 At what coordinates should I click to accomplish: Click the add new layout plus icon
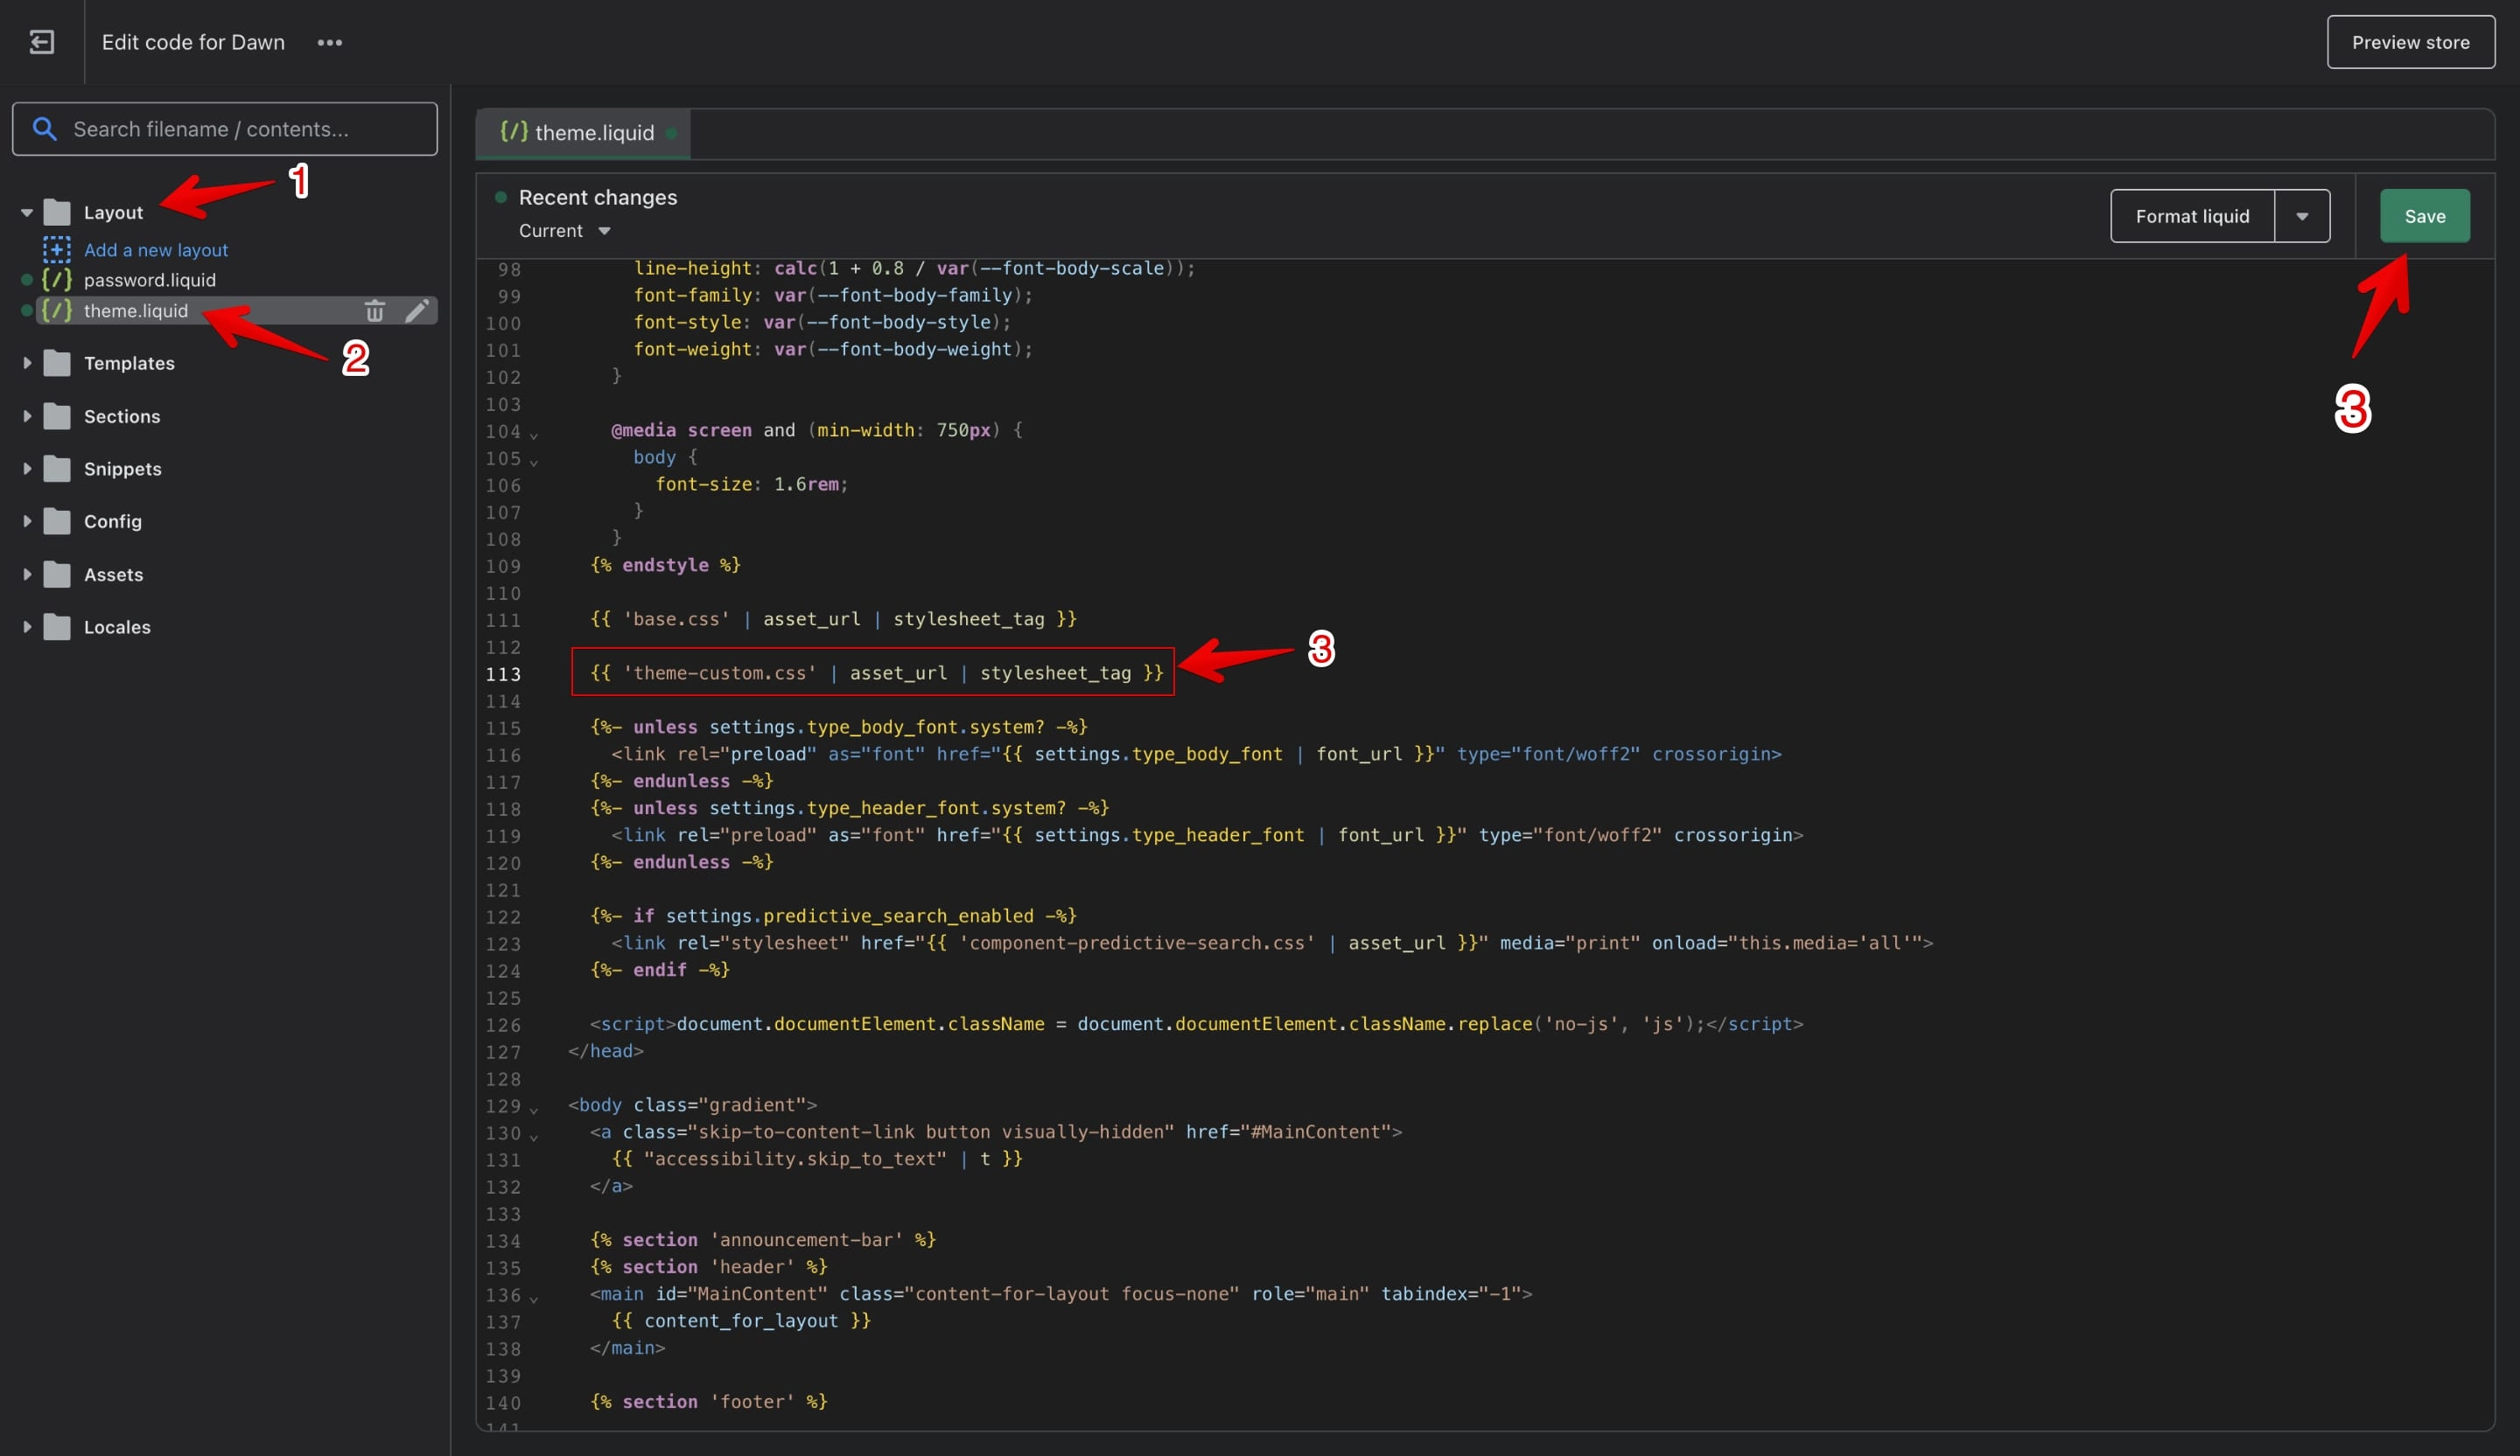[57, 249]
